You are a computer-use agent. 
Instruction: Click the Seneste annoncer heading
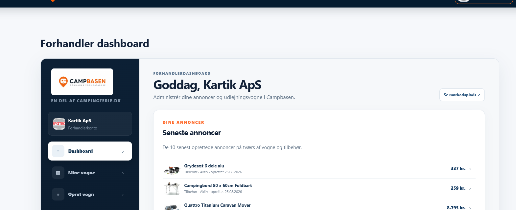coord(192,133)
